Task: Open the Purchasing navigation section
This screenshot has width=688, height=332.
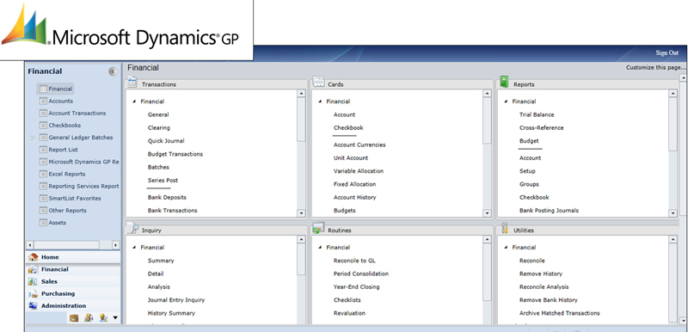Action: click(x=73, y=294)
